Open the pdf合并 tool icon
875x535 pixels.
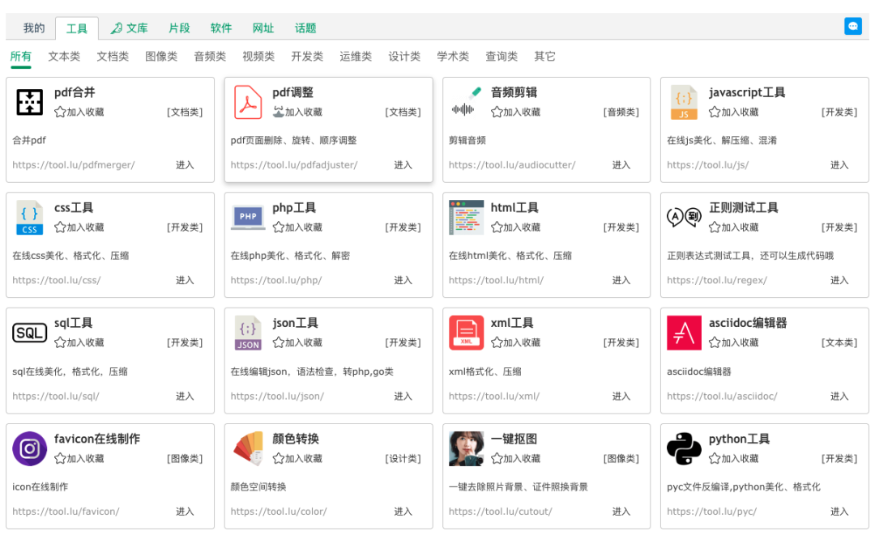tap(30, 102)
